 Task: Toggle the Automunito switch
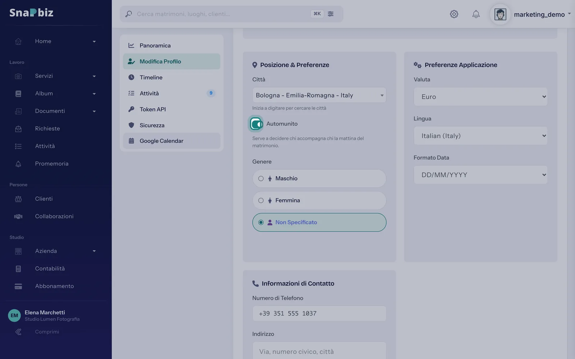pyautogui.click(x=256, y=124)
